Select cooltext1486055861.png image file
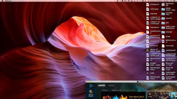 (169, 55)
